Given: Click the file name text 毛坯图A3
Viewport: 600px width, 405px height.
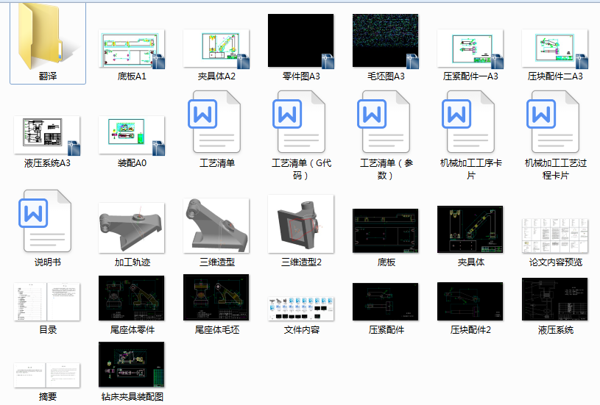Looking at the screenshot, I should point(386,76).
